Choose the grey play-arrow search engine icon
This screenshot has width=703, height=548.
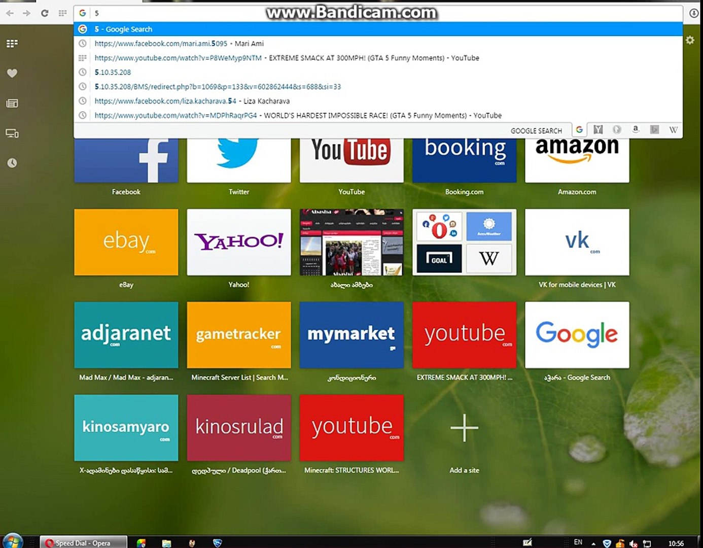click(x=654, y=130)
